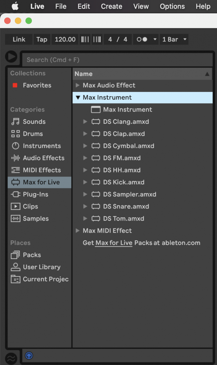The width and height of the screenshot is (217, 365).
Task: Select time signature denominator 4
Action: click(125, 39)
